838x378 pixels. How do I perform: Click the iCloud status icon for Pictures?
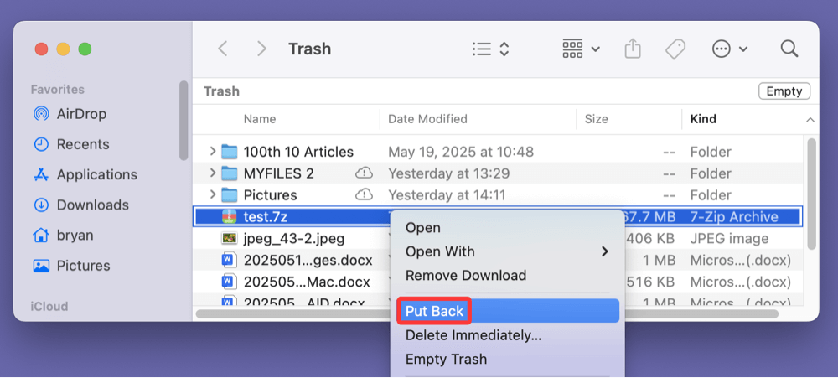click(364, 194)
